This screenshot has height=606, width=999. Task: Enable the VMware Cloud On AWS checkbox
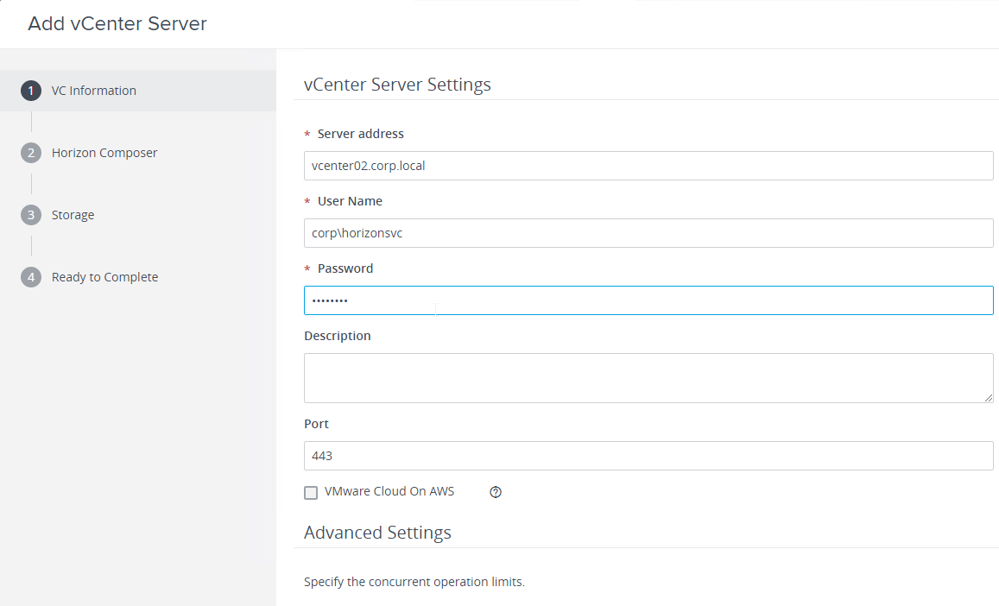[311, 493]
